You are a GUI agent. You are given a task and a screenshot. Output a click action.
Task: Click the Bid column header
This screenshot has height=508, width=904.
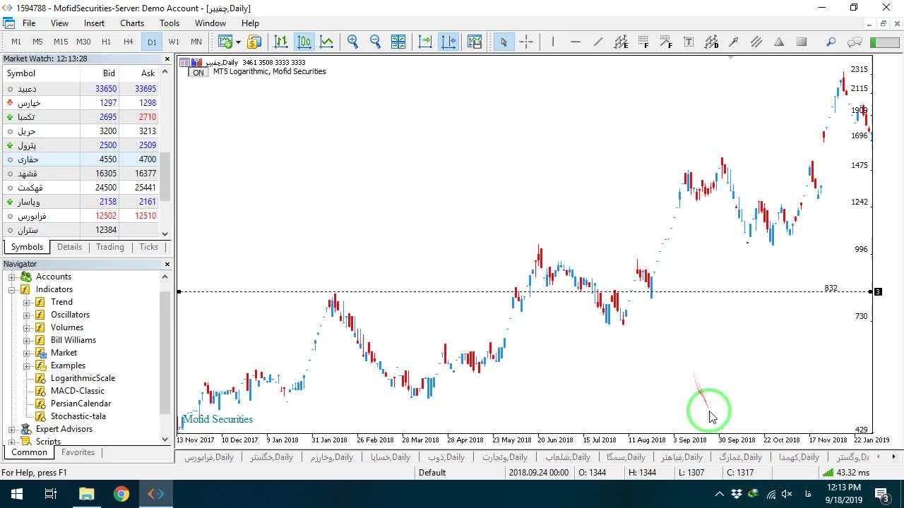109,73
